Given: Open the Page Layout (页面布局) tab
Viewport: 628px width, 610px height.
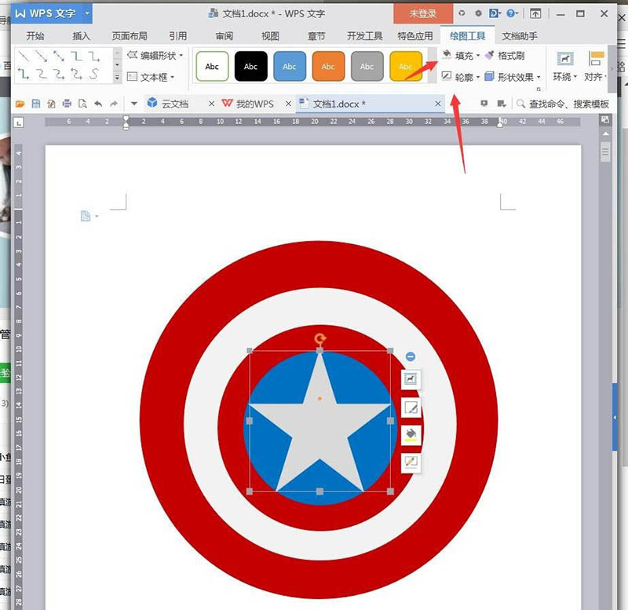Looking at the screenshot, I should 130,36.
